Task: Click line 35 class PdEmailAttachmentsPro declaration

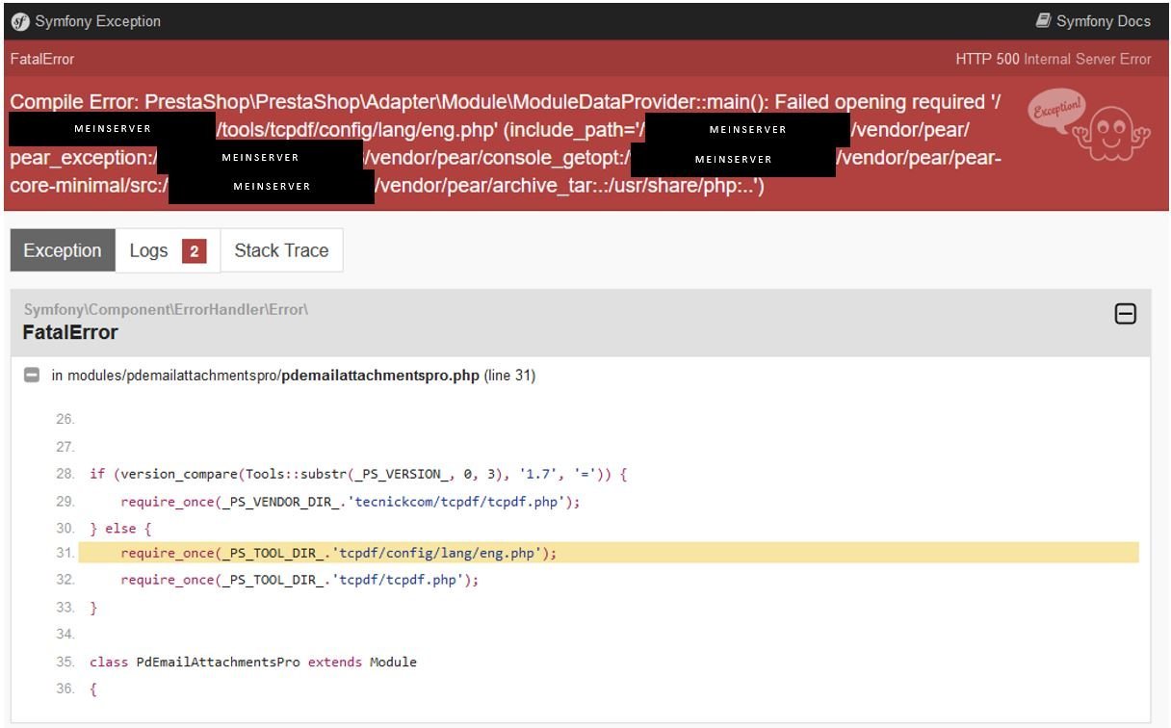Action: click(x=253, y=662)
